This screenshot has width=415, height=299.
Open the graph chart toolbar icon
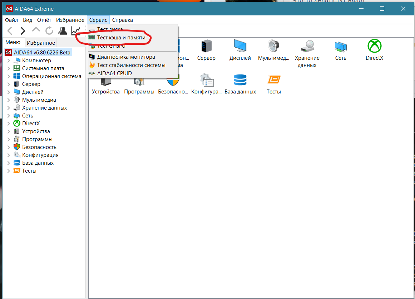click(76, 31)
